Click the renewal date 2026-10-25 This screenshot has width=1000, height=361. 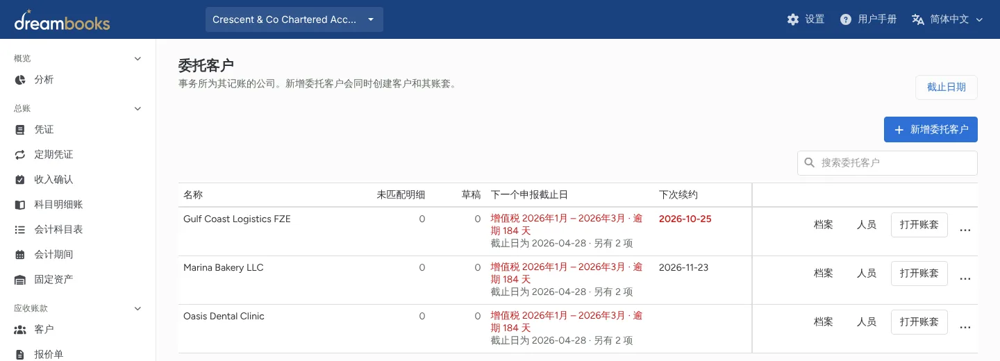tap(685, 219)
